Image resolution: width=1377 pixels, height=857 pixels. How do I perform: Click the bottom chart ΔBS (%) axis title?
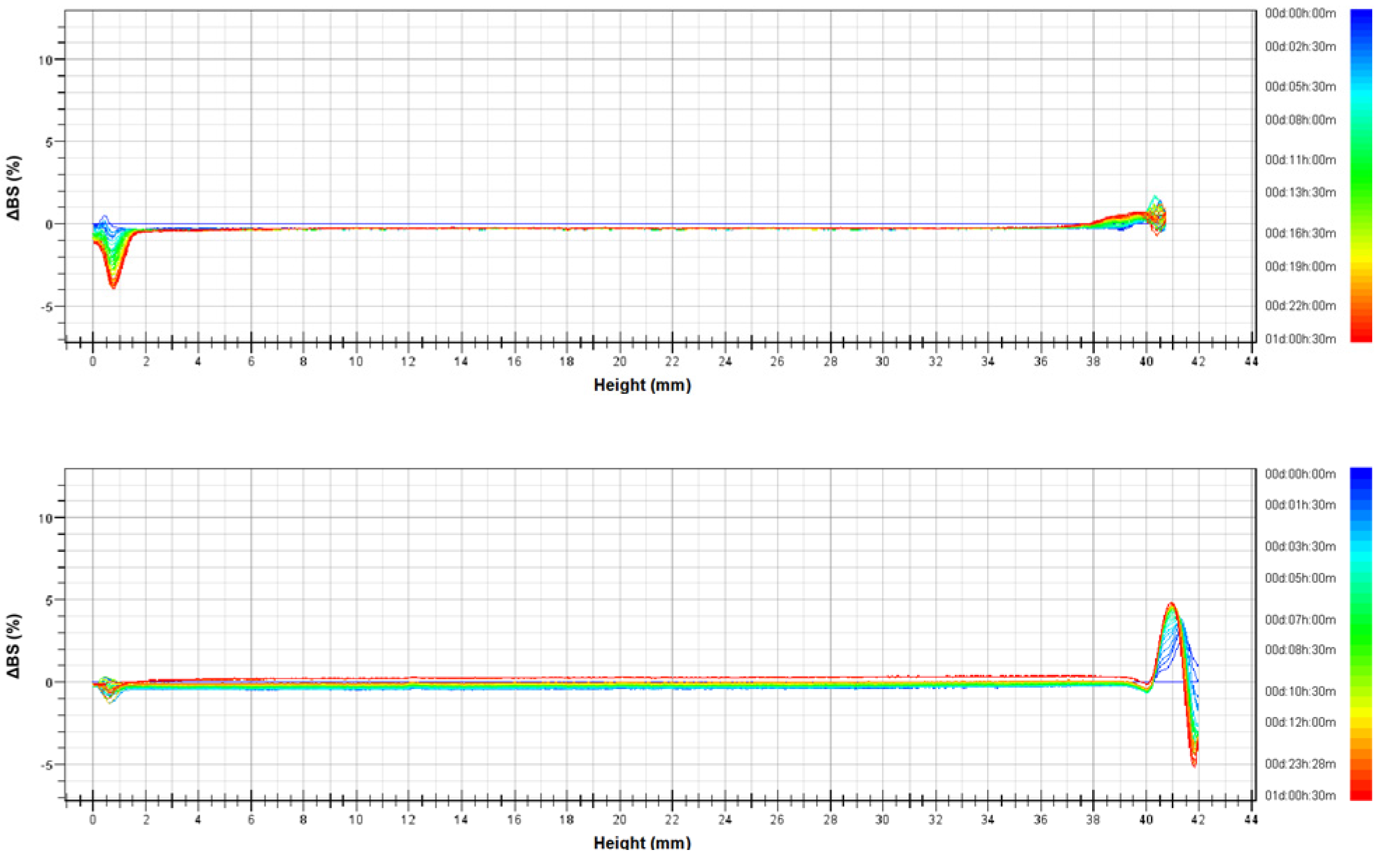click(14, 646)
